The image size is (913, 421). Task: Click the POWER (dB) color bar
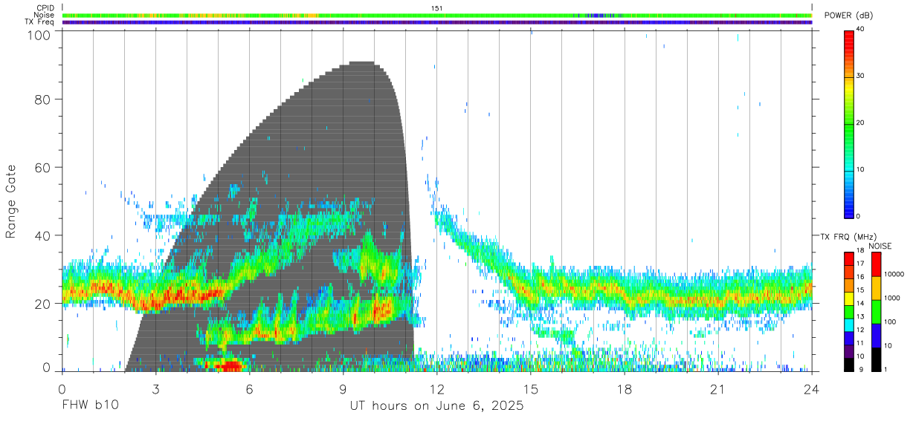(x=848, y=123)
